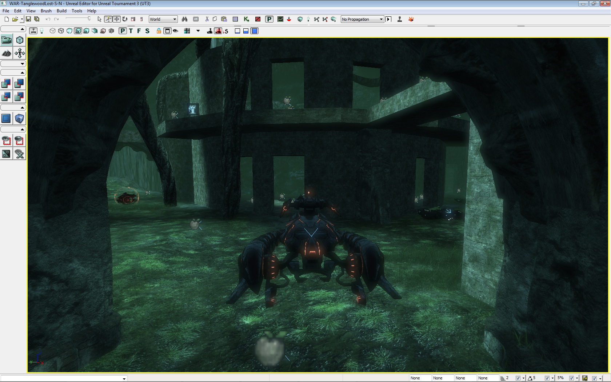
Task: Select Terrain editing mode tool
Action: coord(7,53)
